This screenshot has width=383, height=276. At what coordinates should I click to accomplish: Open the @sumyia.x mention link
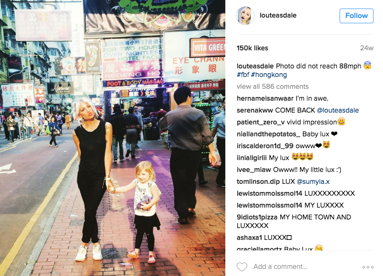(313, 181)
